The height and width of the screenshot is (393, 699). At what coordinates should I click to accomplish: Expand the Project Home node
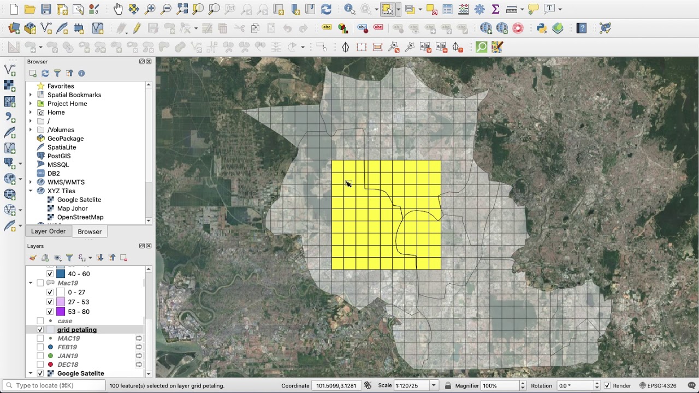tap(31, 104)
